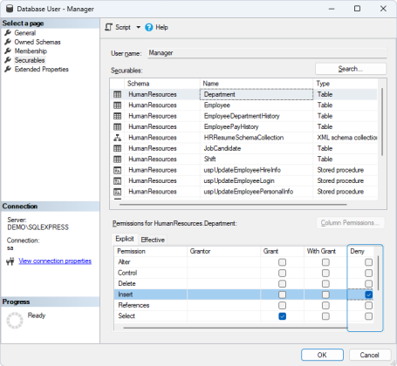Image resolution: width=397 pixels, height=366 pixels.
Task: Click the XML schema collection icon for HRResumeSchemaCollection
Action: pyautogui.click(x=117, y=138)
